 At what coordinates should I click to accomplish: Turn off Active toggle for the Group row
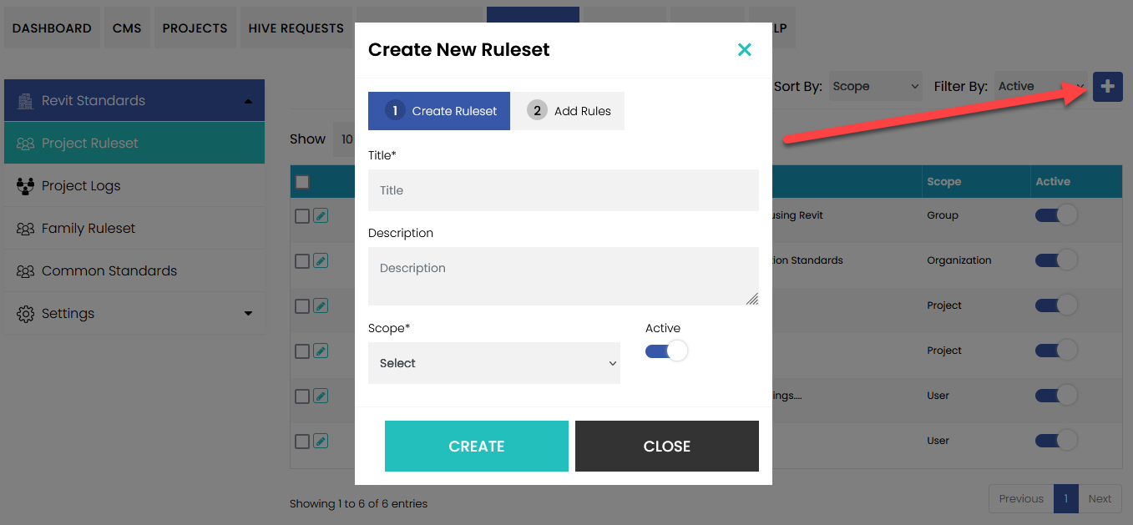[x=1055, y=215]
